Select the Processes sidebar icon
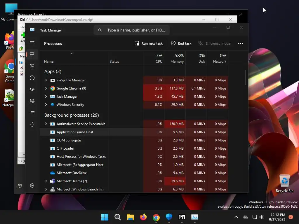 [x=32, y=55]
